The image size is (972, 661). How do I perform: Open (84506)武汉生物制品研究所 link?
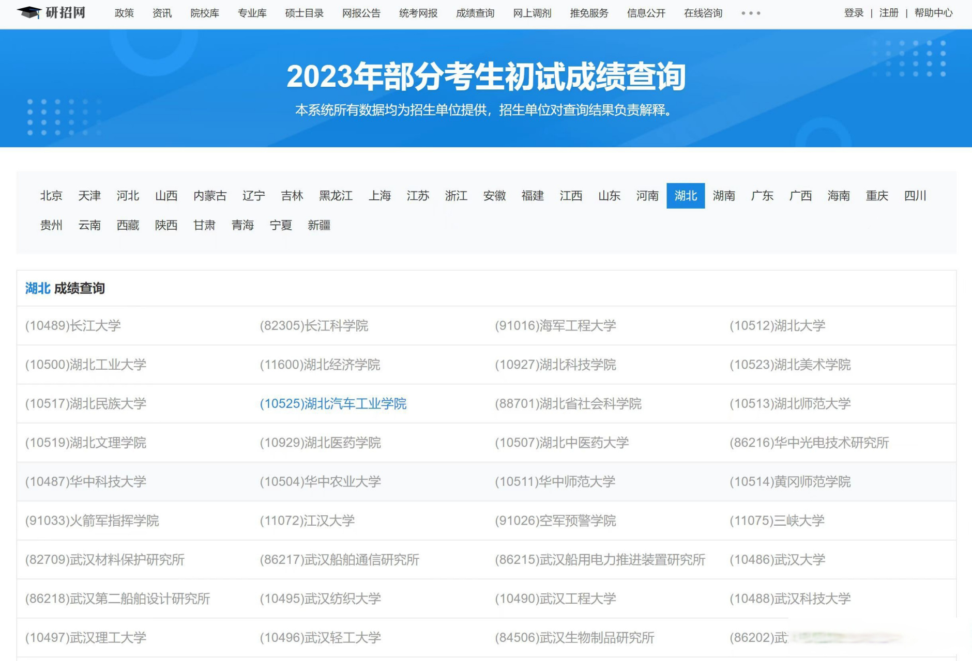click(574, 638)
